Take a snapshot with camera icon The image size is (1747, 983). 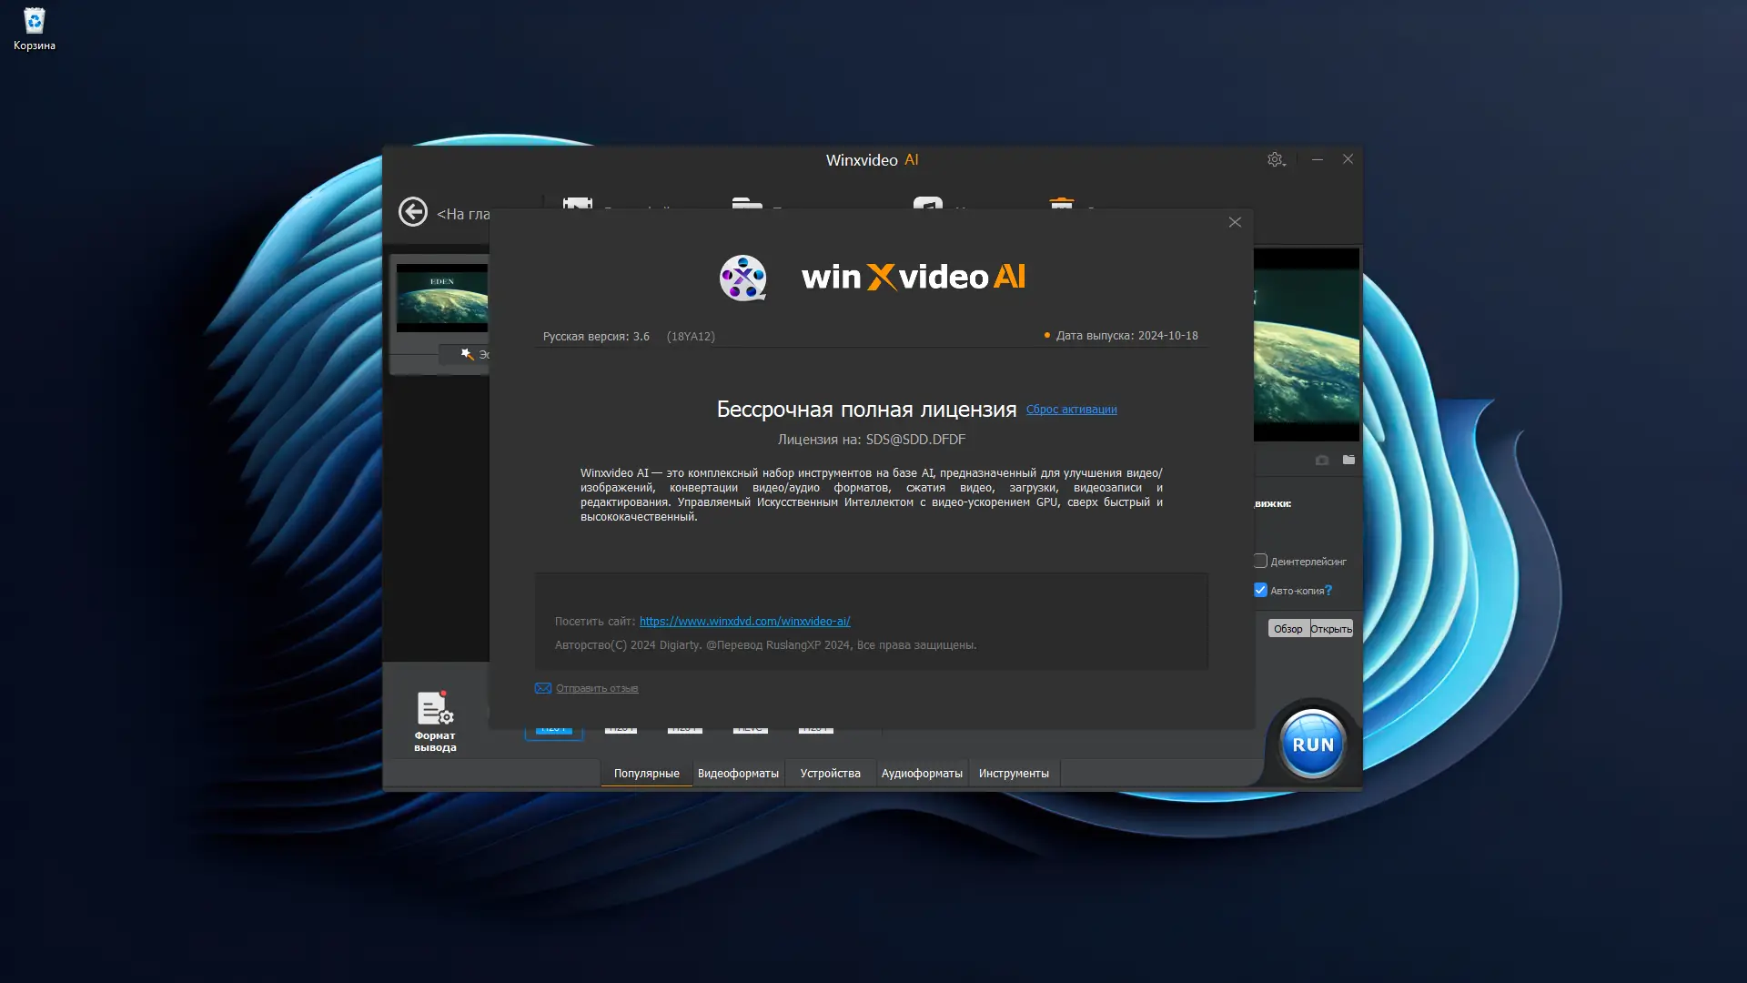[1322, 461]
